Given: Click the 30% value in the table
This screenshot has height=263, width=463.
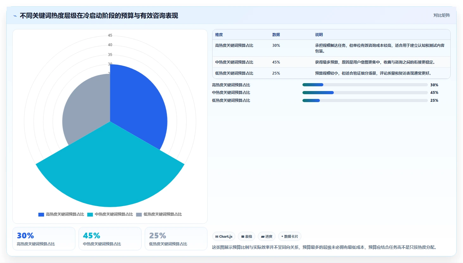Looking at the screenshot, I should click(x=276, y=46).
